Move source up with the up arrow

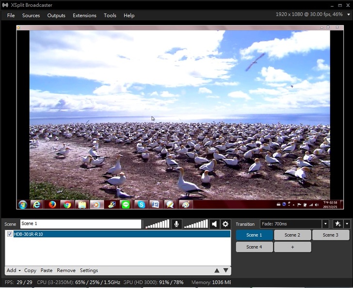(x=217, y=271)
